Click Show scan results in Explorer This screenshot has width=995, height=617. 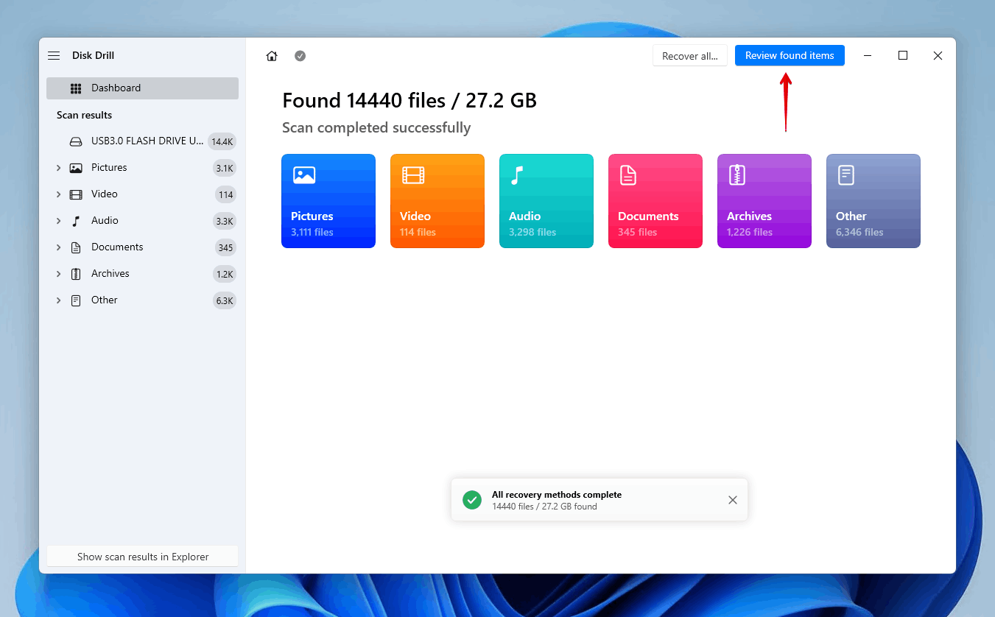[x=143, y=557]
